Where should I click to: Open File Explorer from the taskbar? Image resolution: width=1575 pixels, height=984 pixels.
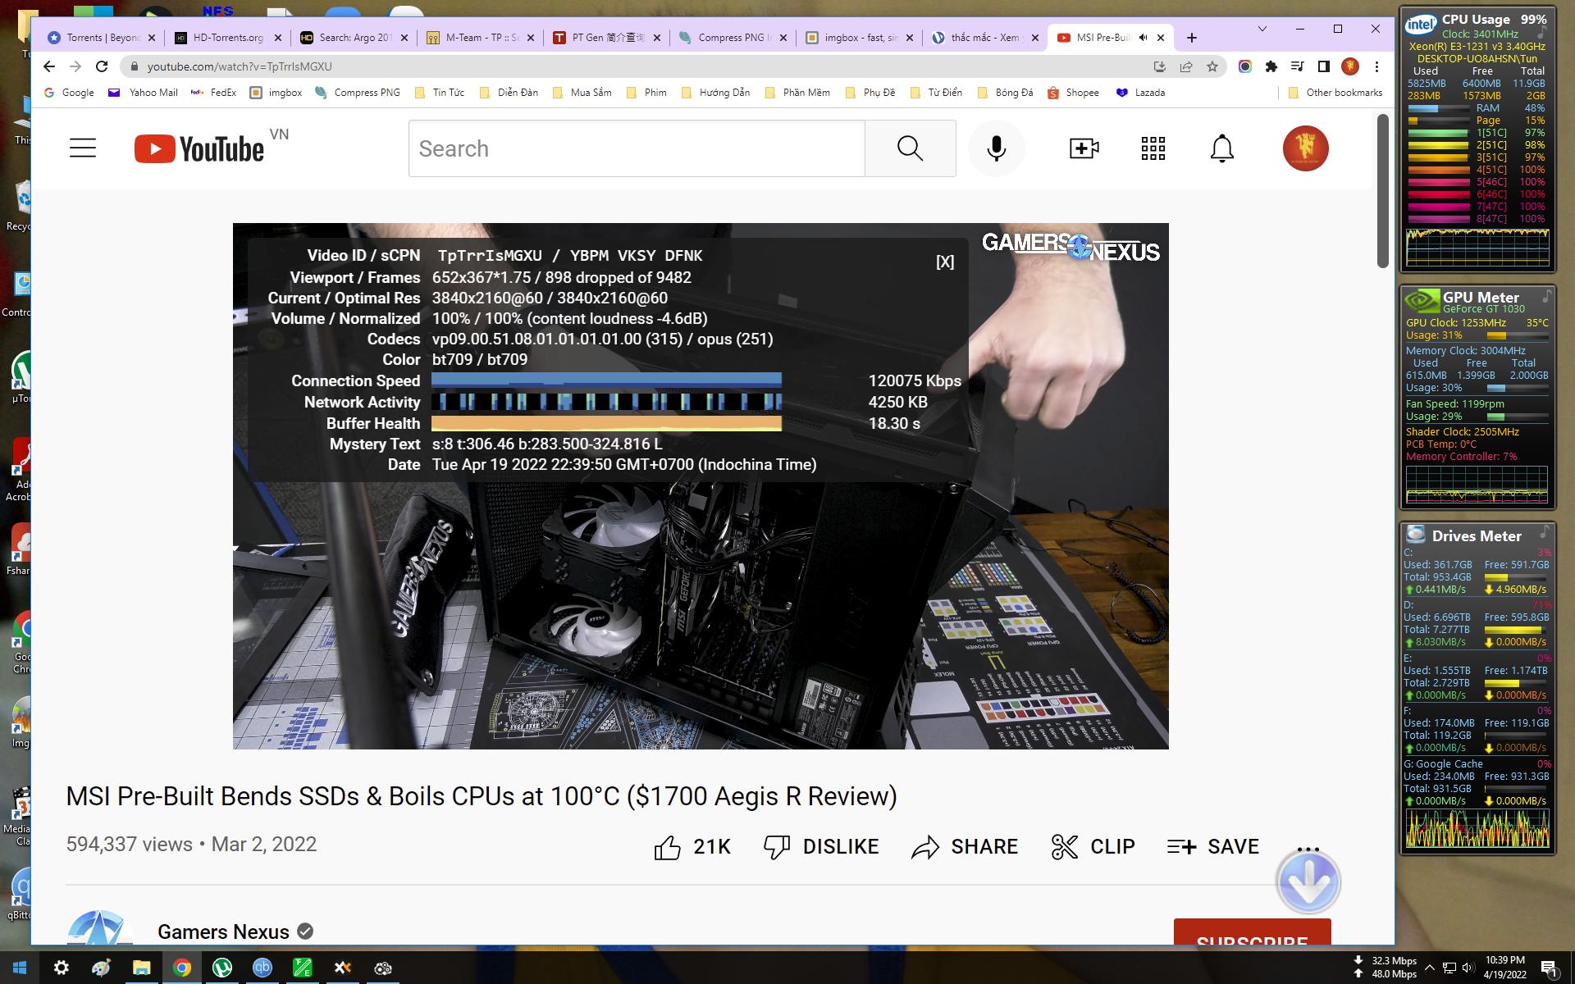pos(141,968)
